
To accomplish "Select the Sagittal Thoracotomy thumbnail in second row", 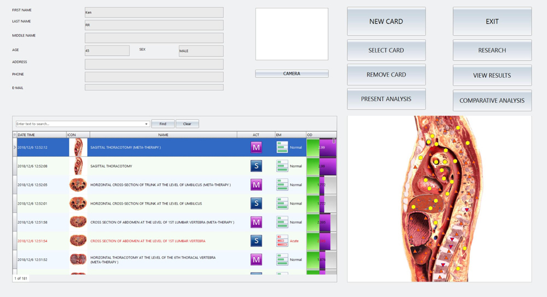I will pyautogui.click(x=78, y=166).
